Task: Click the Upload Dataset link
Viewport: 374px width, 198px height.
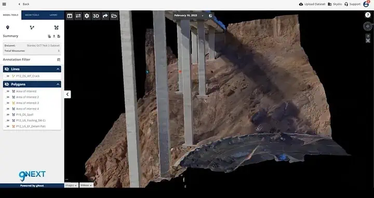Action: tap(312, 4)
